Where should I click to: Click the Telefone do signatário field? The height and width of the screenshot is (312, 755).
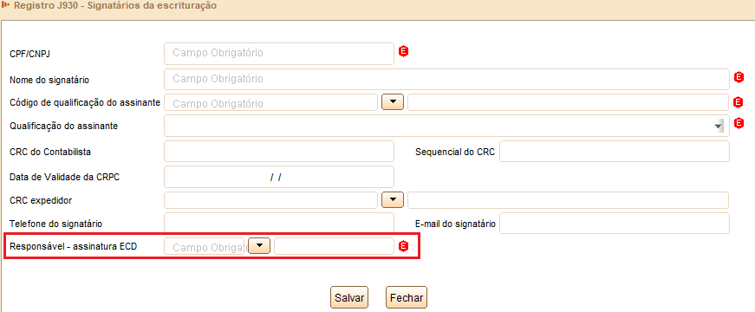pyautogui.click(x=279, y=224)
